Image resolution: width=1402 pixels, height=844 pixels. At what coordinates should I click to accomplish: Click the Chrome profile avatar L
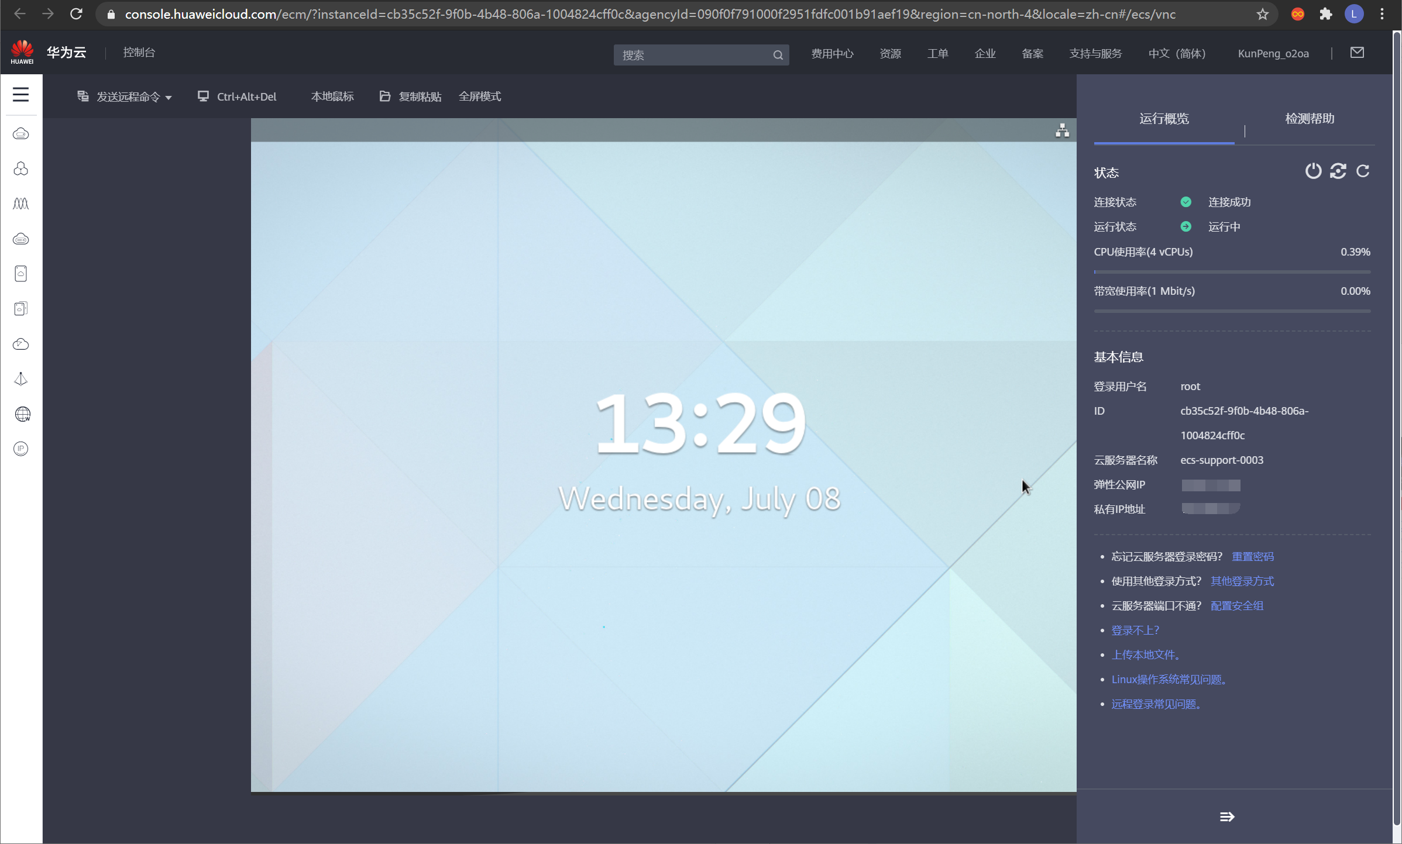coord(1354,14)
